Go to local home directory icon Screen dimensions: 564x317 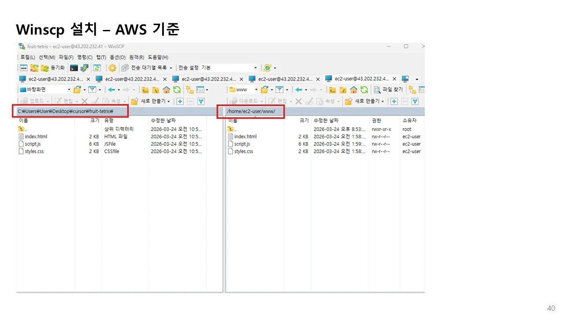166,90
